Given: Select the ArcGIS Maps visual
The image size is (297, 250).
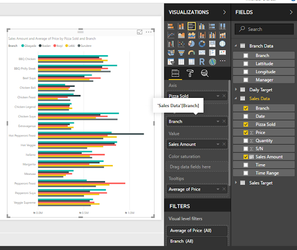Looking at the screenshot, I should point(213,62).
